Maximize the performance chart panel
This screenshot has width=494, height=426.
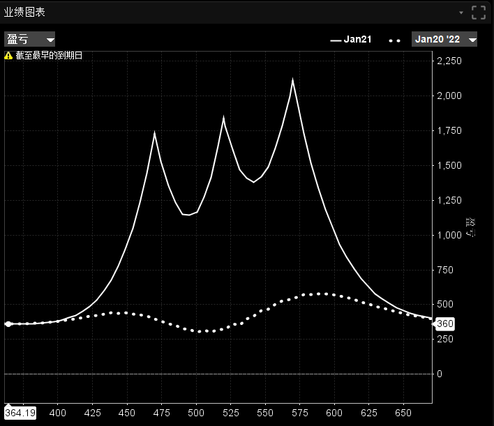pyautogui.click(x=478, y=13)
